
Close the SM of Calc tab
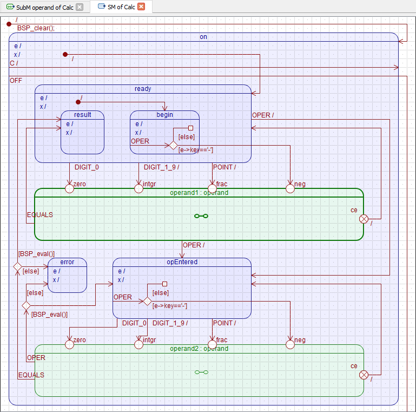coord(141,7)
